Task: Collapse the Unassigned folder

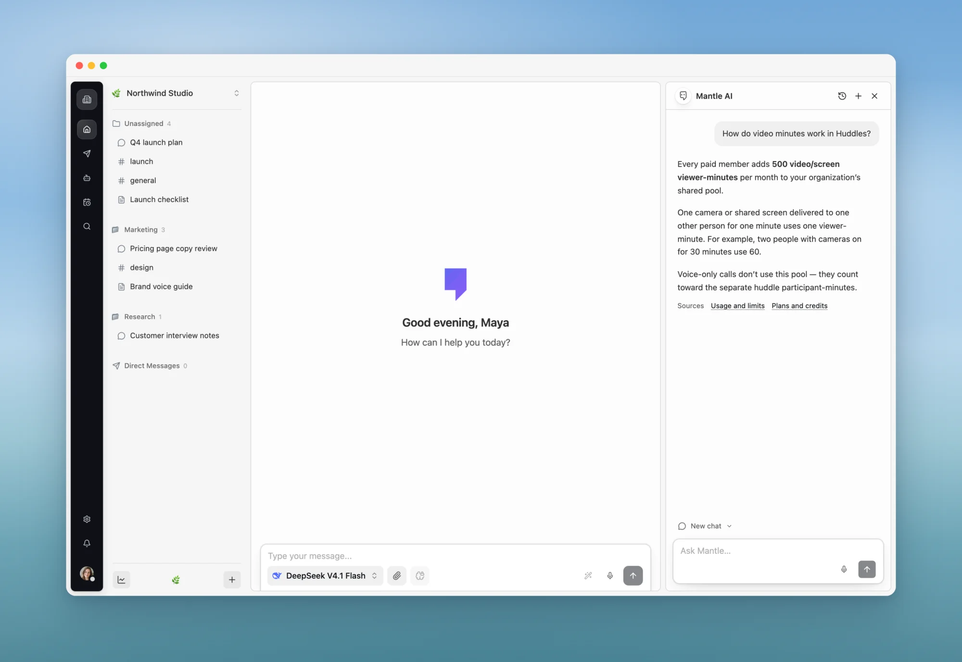Action: [142, 124]
